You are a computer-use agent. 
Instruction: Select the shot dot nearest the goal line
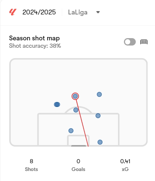[x=100, y=142]
